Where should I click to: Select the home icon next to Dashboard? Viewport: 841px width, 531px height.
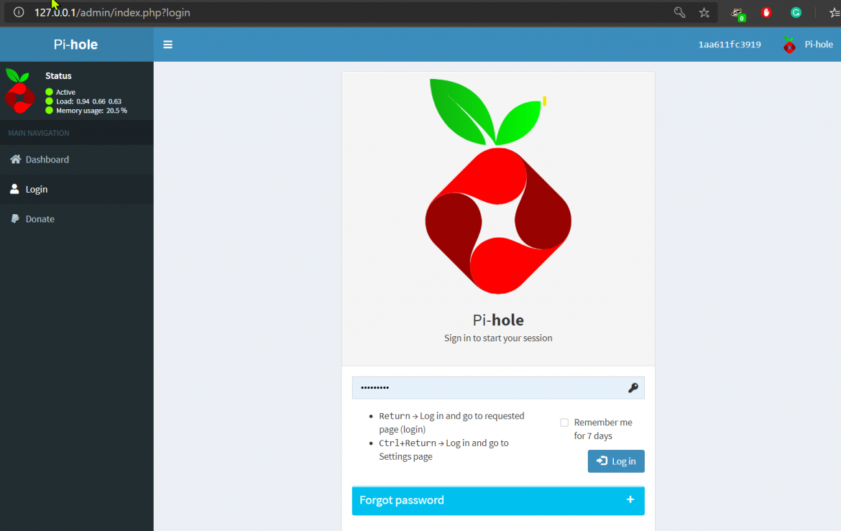pyautogui.click(x=16, y=159)
